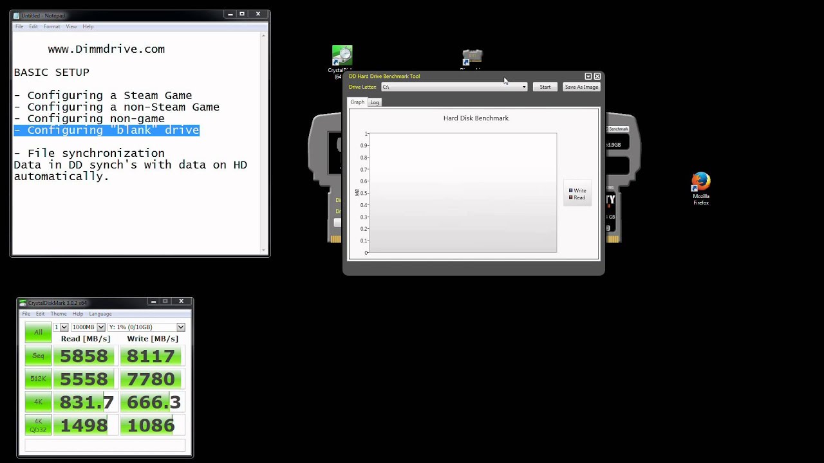This screenshot has height=463, width=824.
Task: Click the '- File synchronization' line in Notepad
Action: coord(89,153)
